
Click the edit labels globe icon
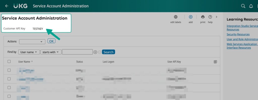[176, 17]
